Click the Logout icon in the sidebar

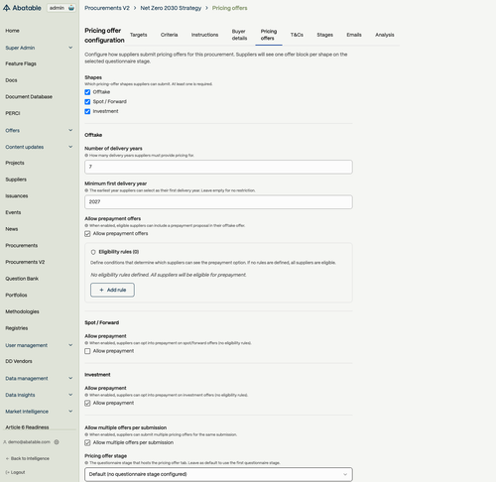[x=7, y=472]
